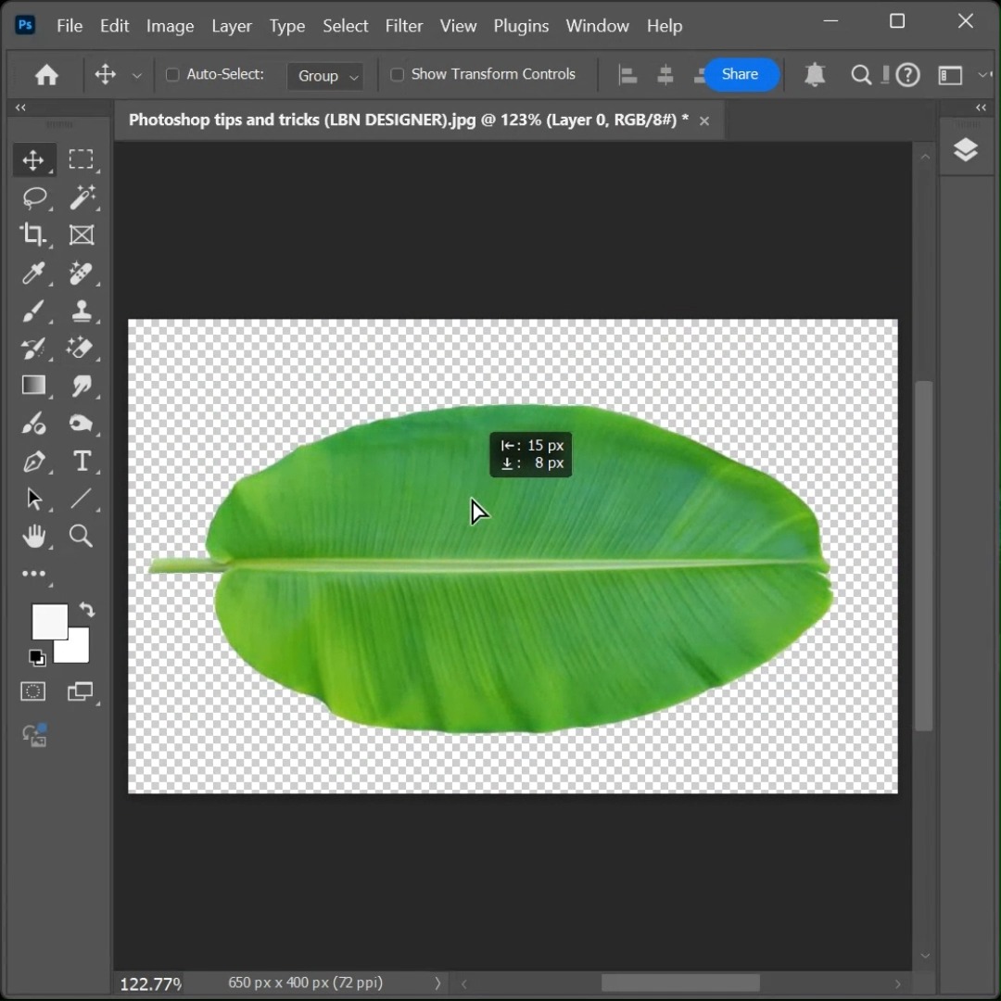Change screen mode button
The width and height of the screenshot is (1001, 1001).
(x=81, y=691)
